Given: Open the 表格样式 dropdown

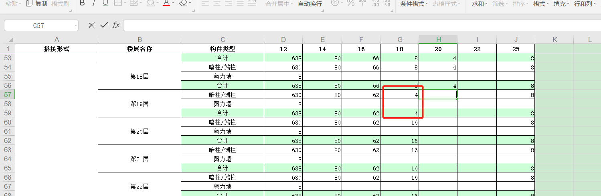Looking at the screenshot, I should tap(446, 4).
